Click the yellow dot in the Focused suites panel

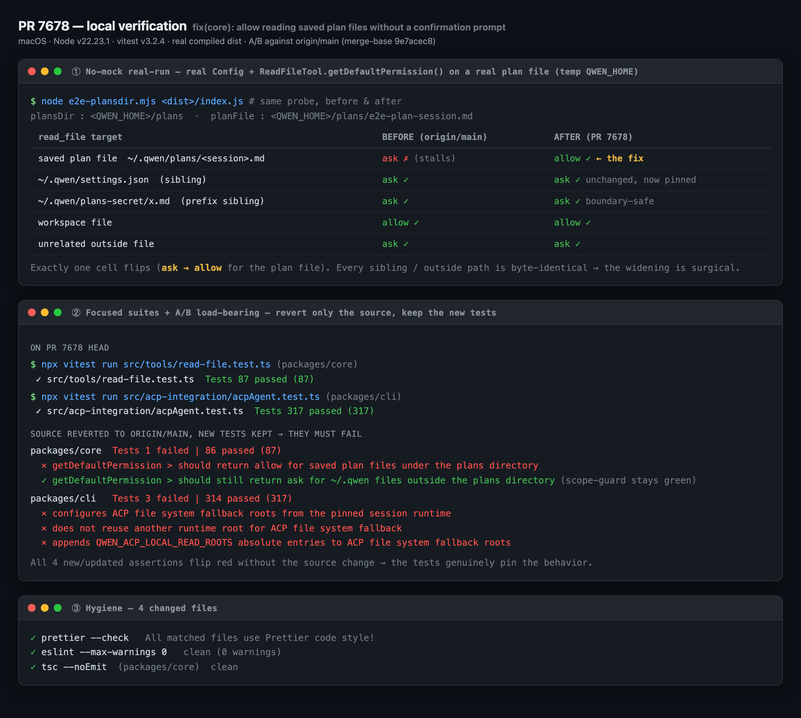(45, 312)
